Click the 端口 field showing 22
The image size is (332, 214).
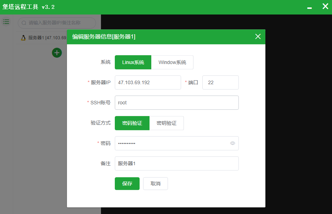pos(220,82)
